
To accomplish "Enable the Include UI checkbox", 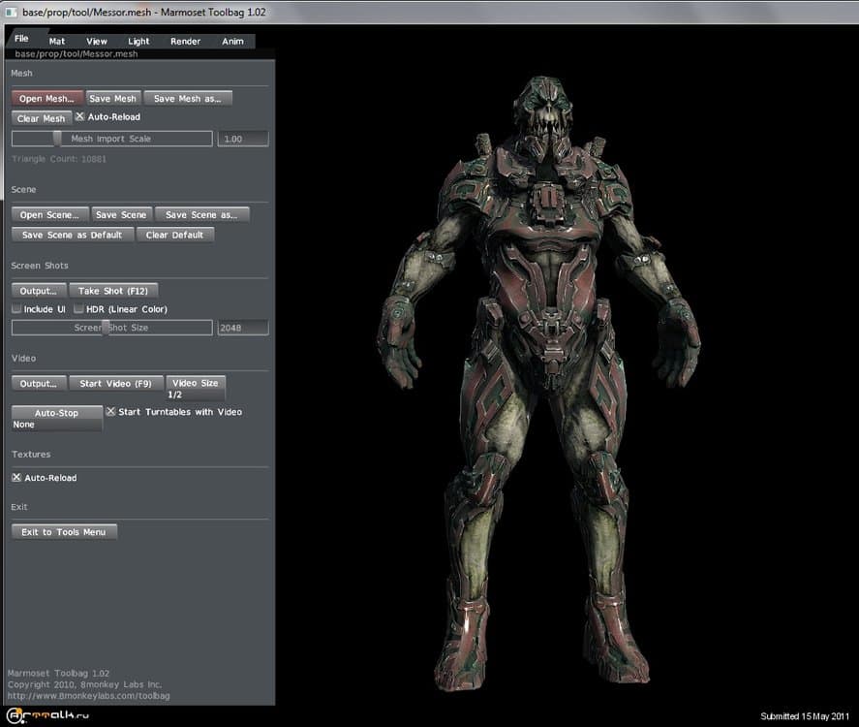I will coord(16,309).
